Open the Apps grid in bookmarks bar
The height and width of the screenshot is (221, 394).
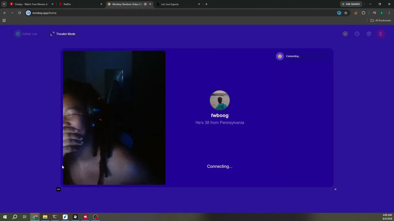(x=4, y=21)
